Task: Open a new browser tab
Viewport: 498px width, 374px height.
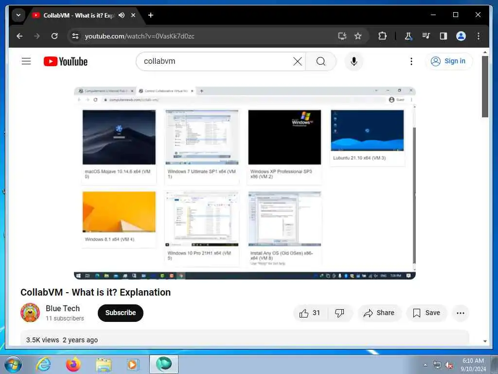Action: [x=151, y=15]
